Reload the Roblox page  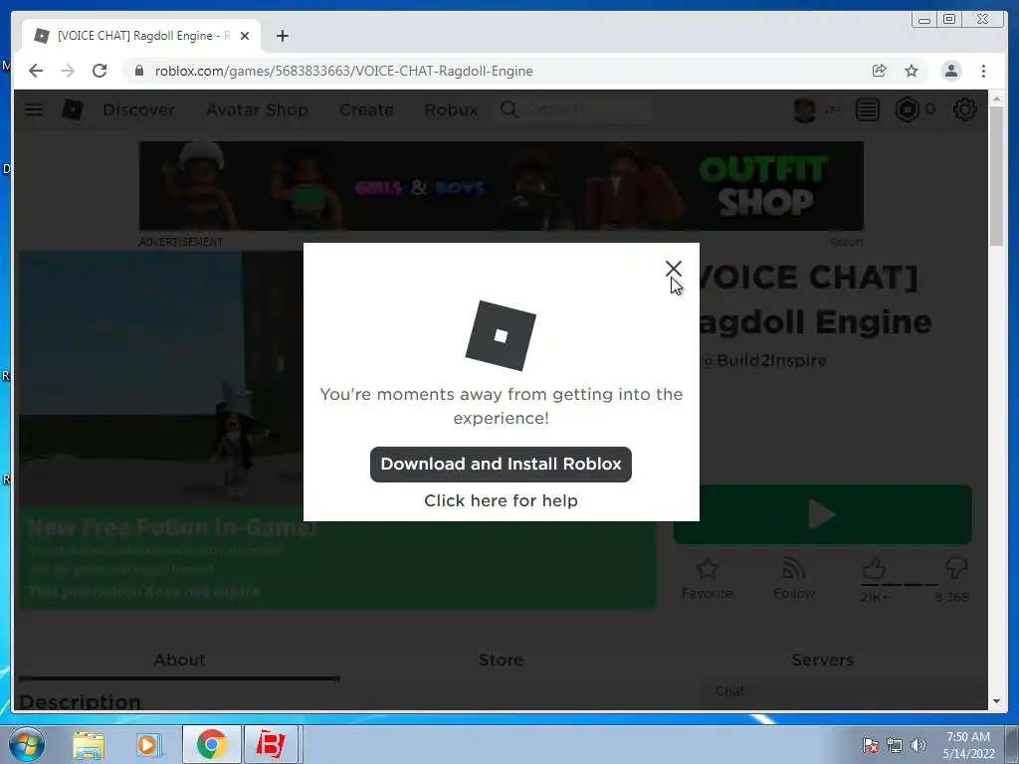pos(100,71)
